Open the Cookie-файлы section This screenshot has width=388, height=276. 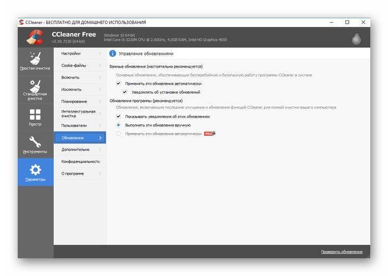point(80,65)
